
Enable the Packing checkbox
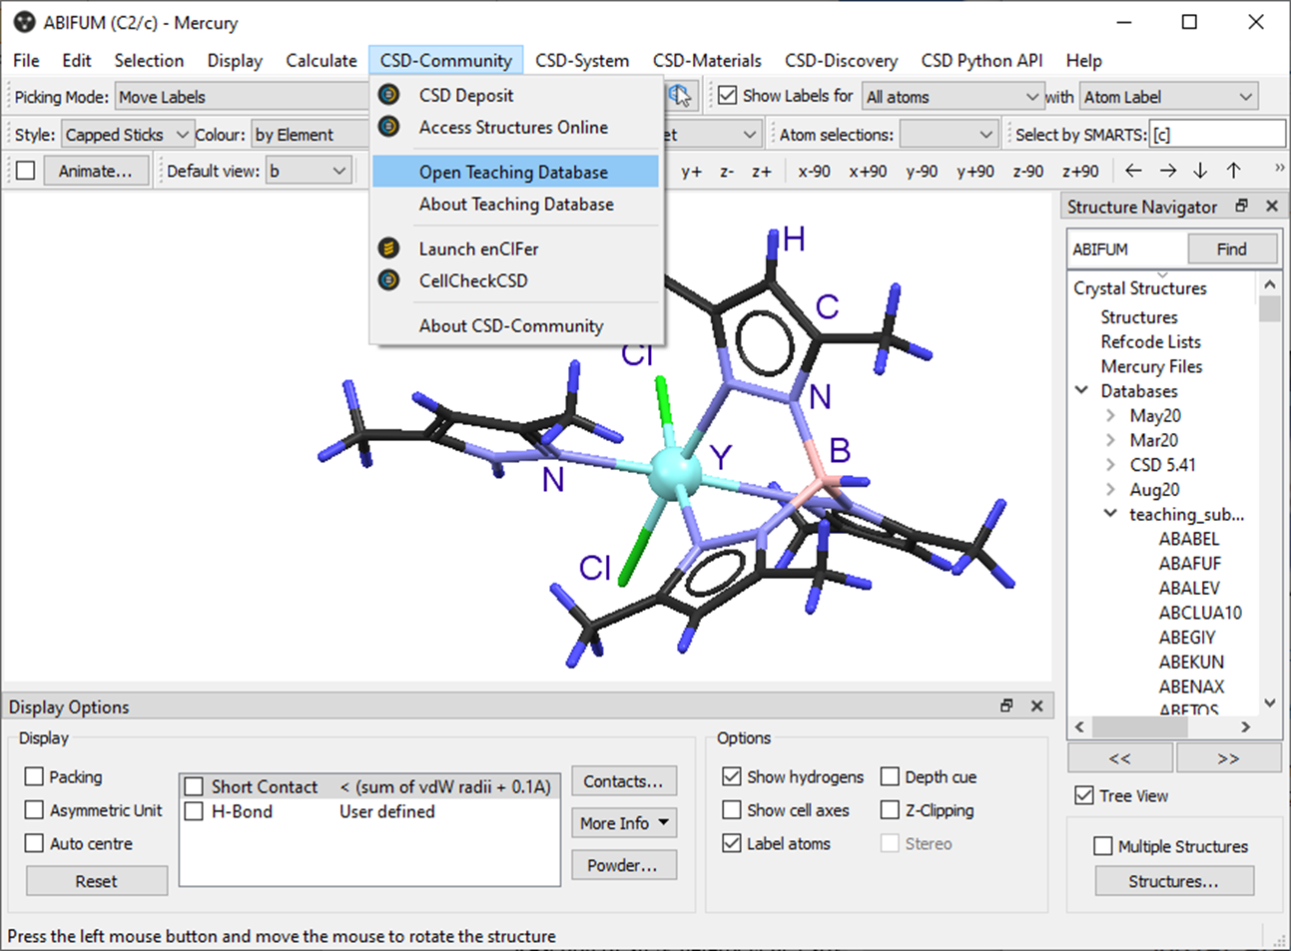[35, 776]
